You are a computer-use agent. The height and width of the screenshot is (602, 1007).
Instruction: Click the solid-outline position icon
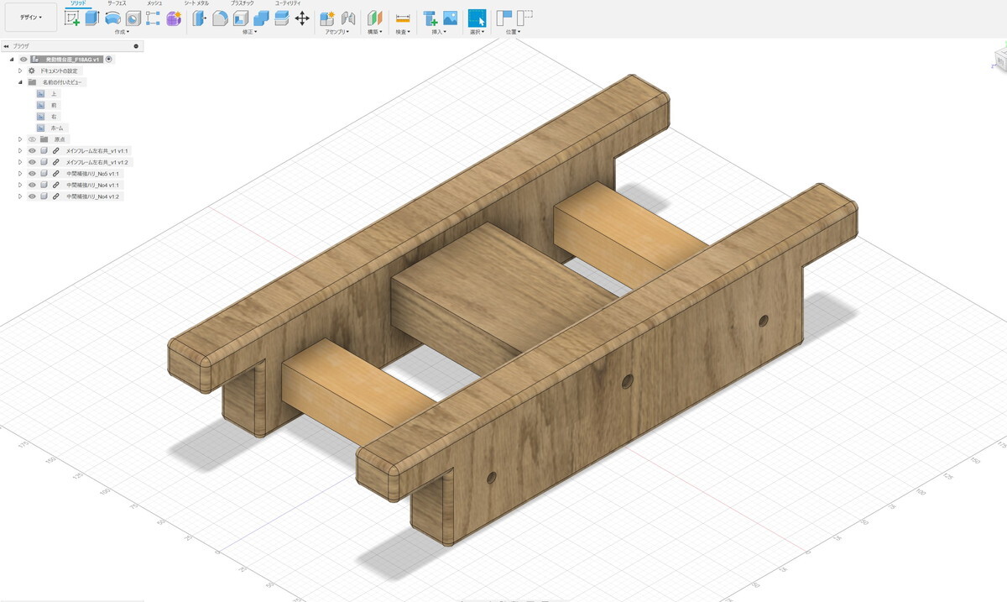[504, 18]
